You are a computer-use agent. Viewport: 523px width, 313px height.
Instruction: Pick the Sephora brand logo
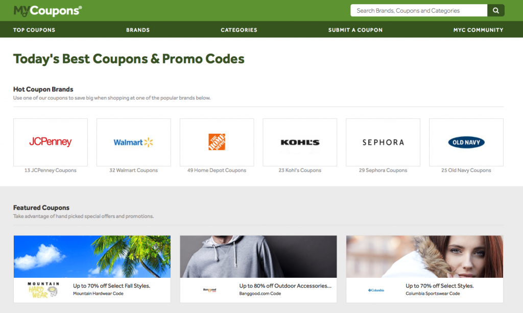point(383,142)
